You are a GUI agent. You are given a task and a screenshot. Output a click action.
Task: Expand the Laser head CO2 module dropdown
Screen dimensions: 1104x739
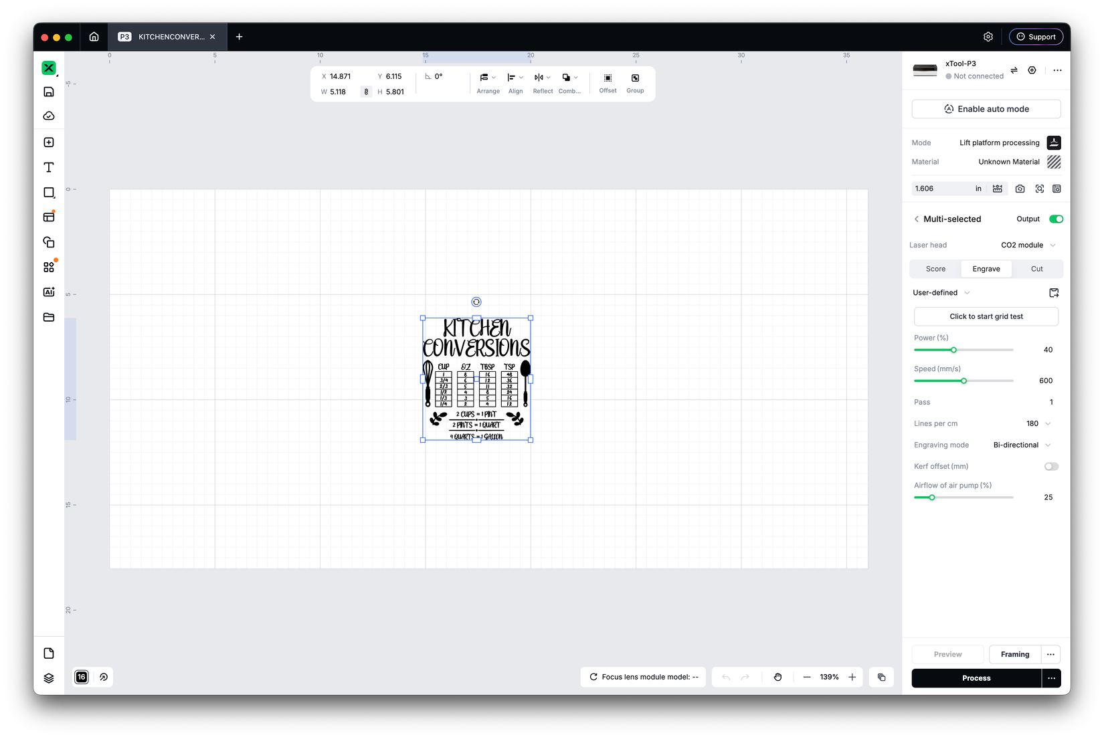tap(1028, 245)
